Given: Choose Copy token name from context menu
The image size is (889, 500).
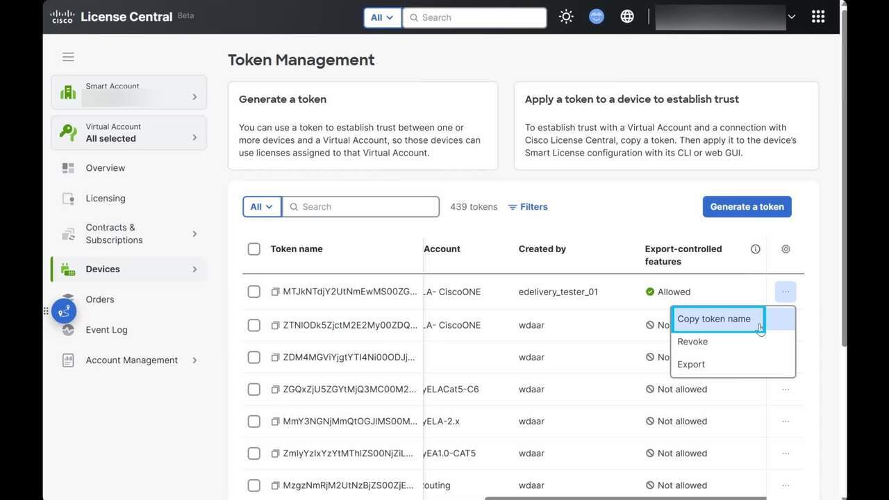Looking at the screenshot, I should tap(714, 319).
